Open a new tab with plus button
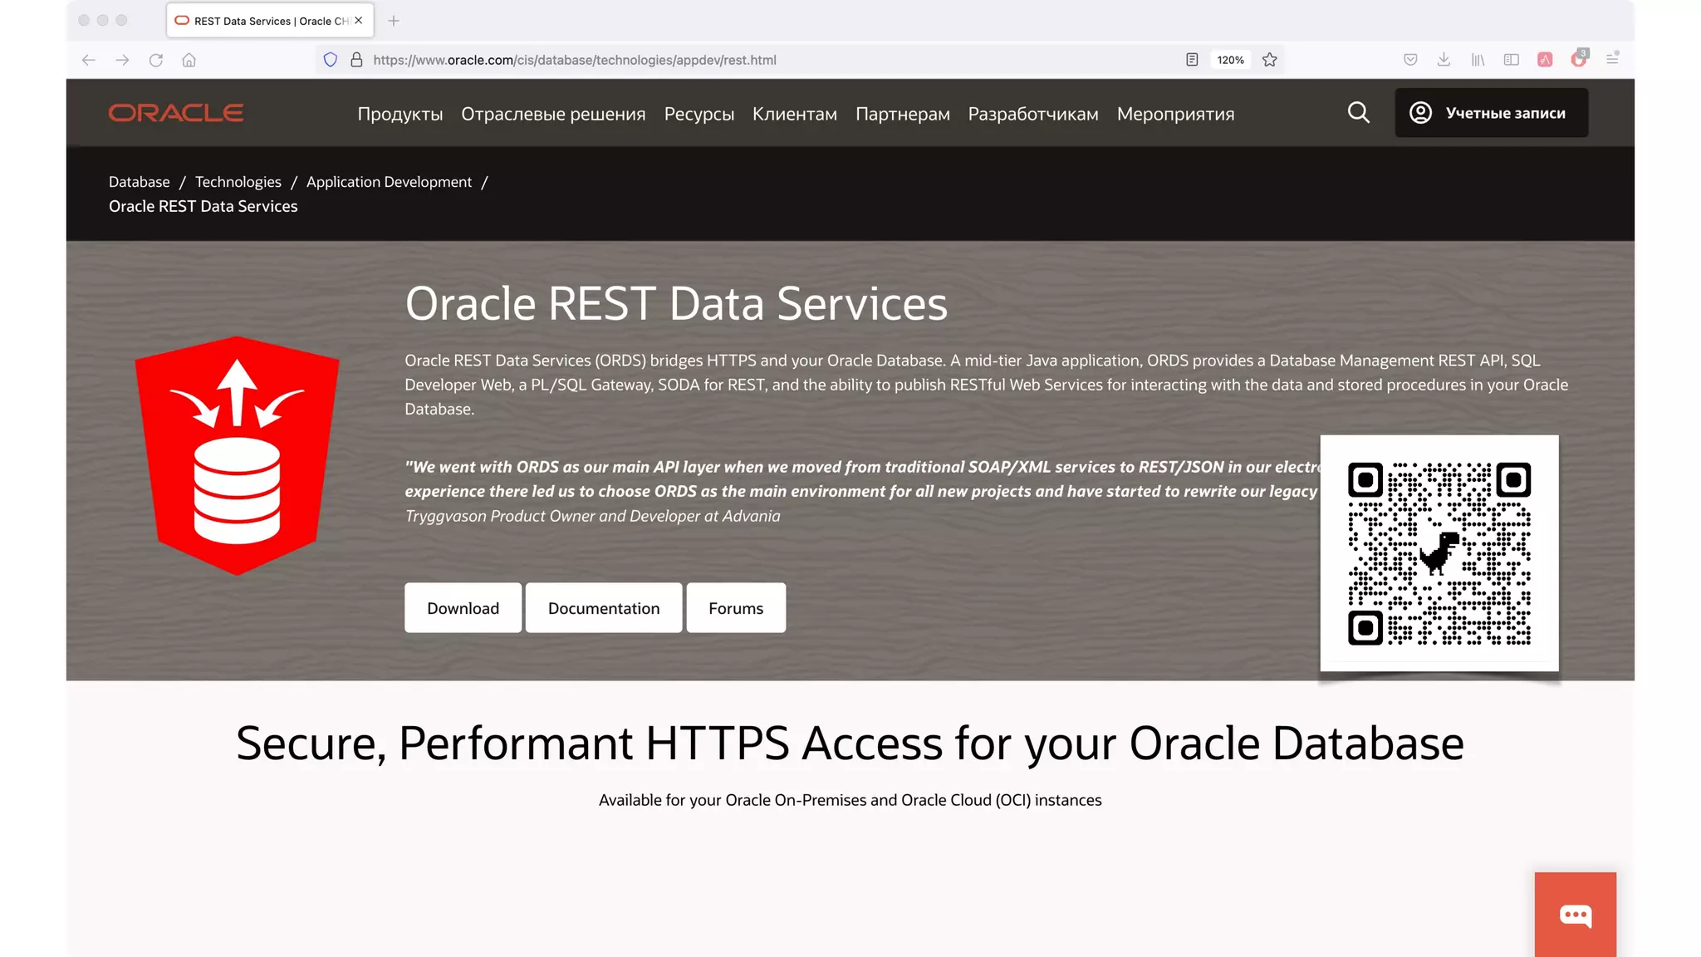 pos(394,21)
